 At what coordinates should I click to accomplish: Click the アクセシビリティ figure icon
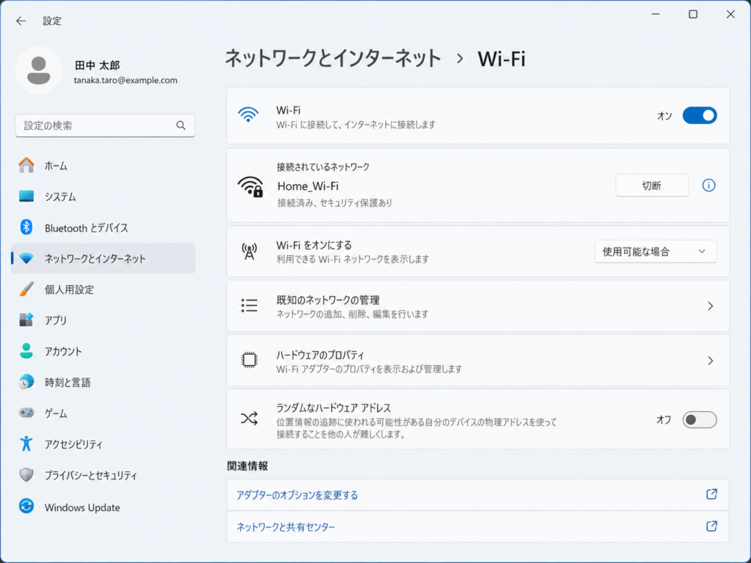coord(26,444)
